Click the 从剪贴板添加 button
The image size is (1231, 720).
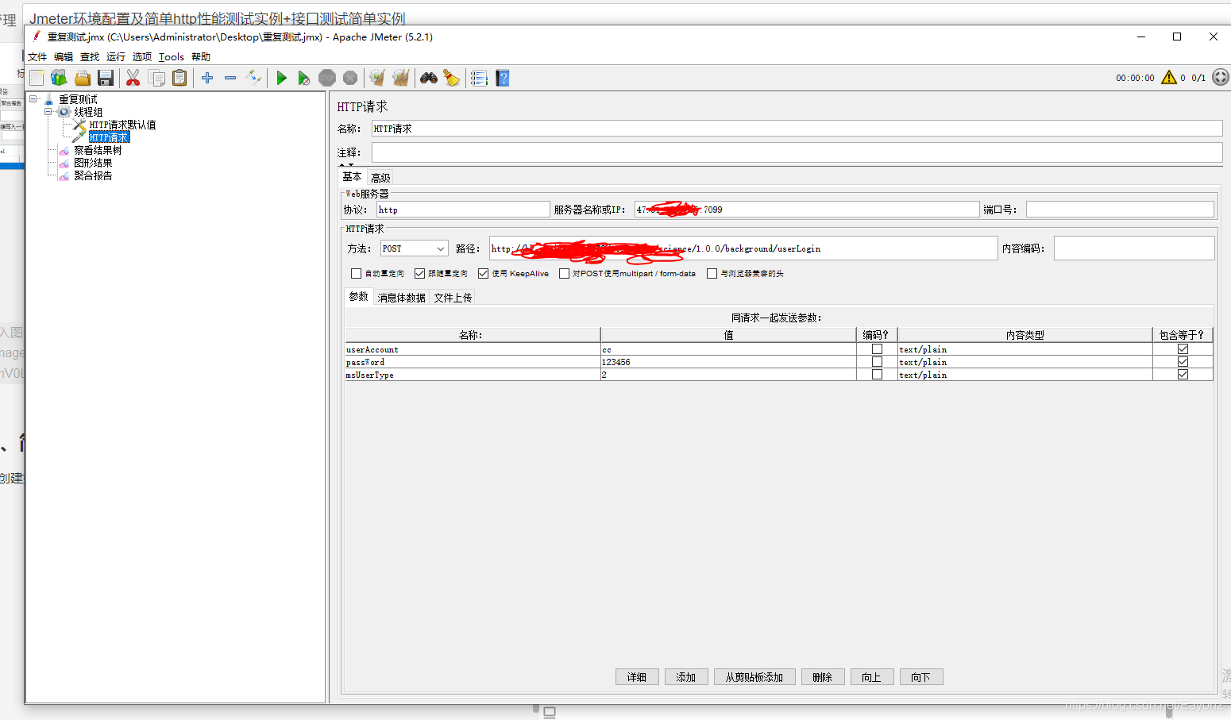point(754,677)
